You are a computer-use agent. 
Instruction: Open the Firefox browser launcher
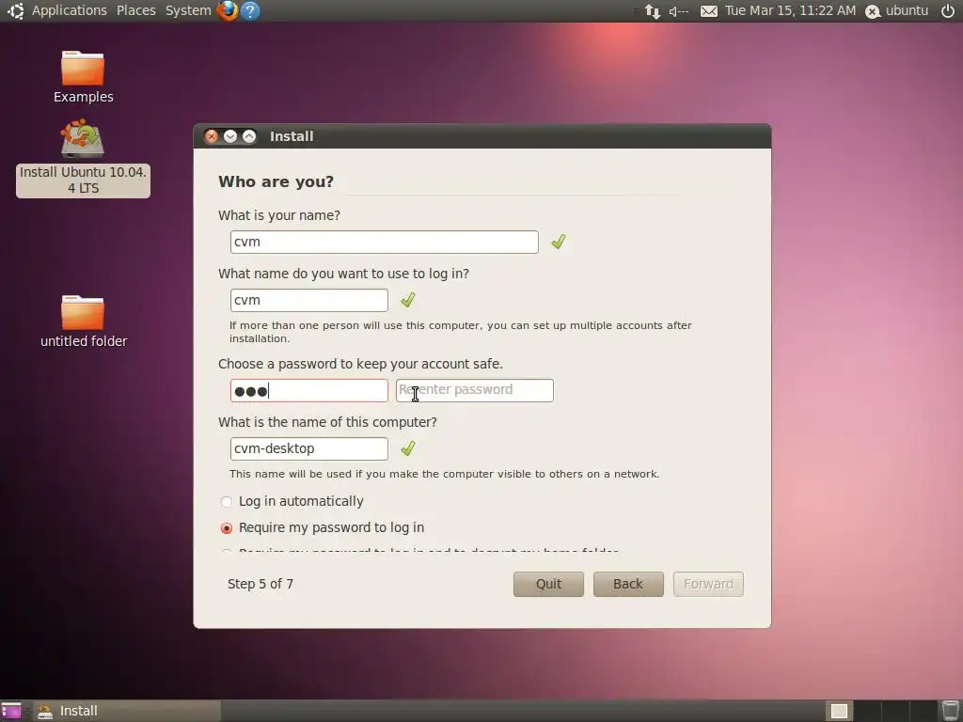pyautogui.click(x=228, y=10)
